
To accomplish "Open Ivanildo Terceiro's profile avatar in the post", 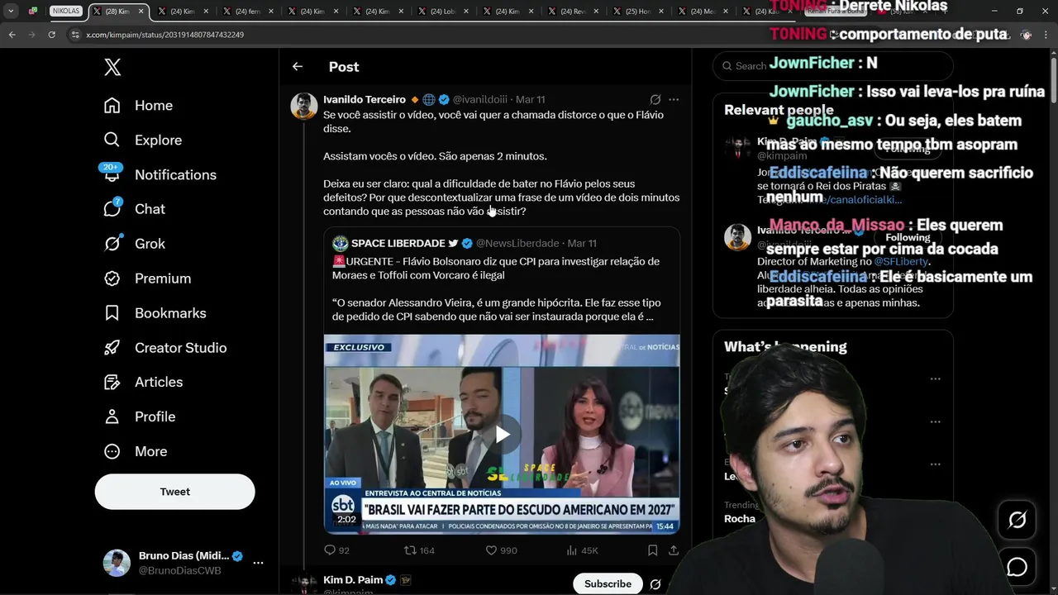I will pyautogui.click(x=304, y=106).
